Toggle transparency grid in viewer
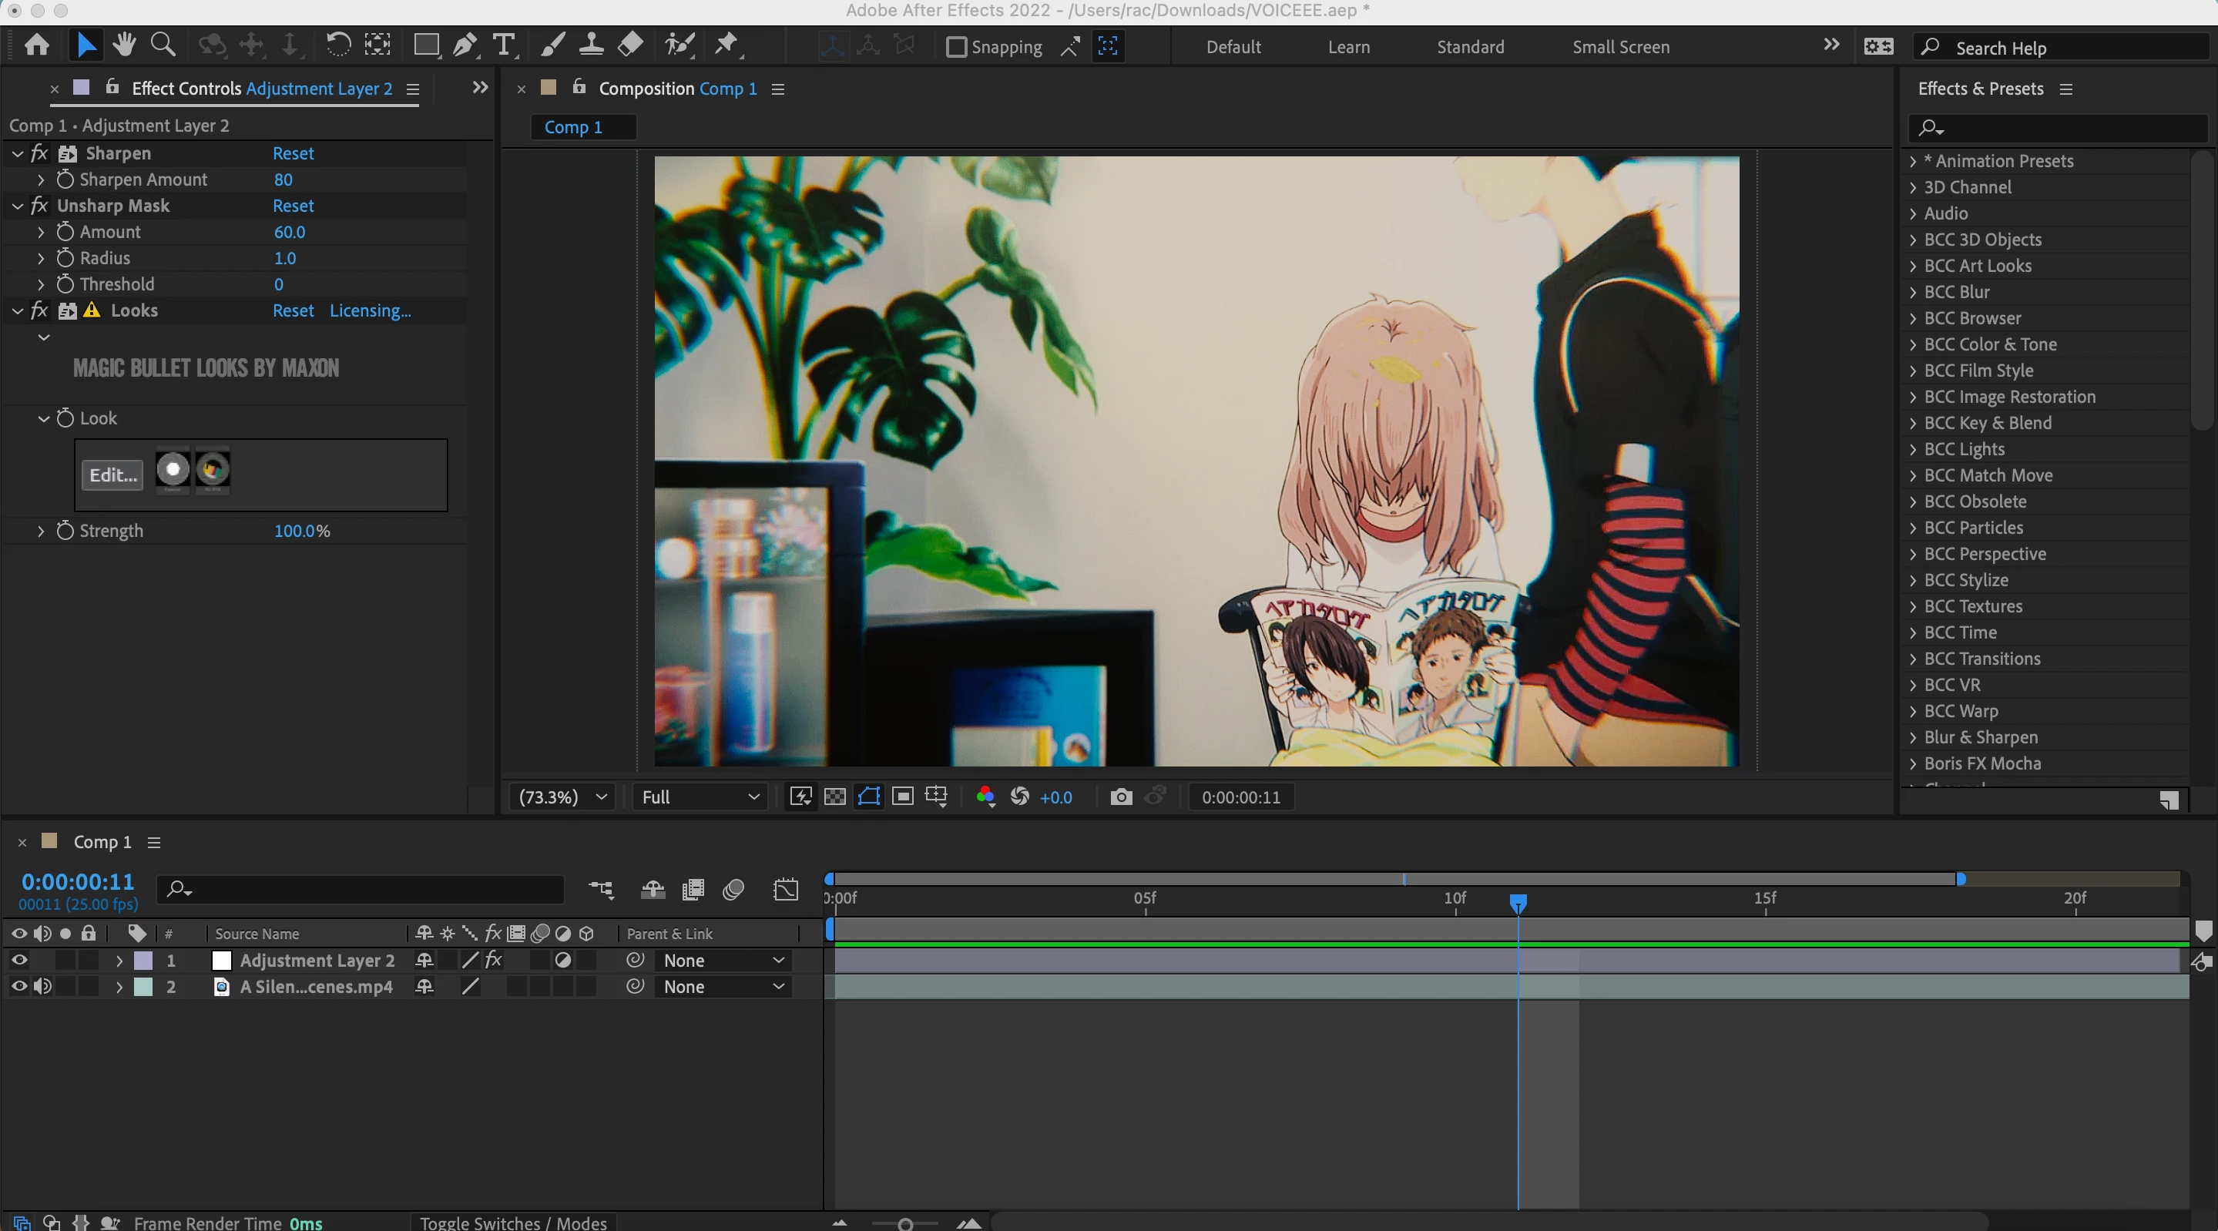Image resolution: width=2218 pixels, height=1231 pixels. point(834,797)
